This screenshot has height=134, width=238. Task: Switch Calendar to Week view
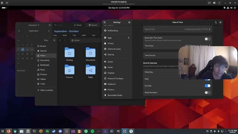pyautogui.click(x=78, y=25)
